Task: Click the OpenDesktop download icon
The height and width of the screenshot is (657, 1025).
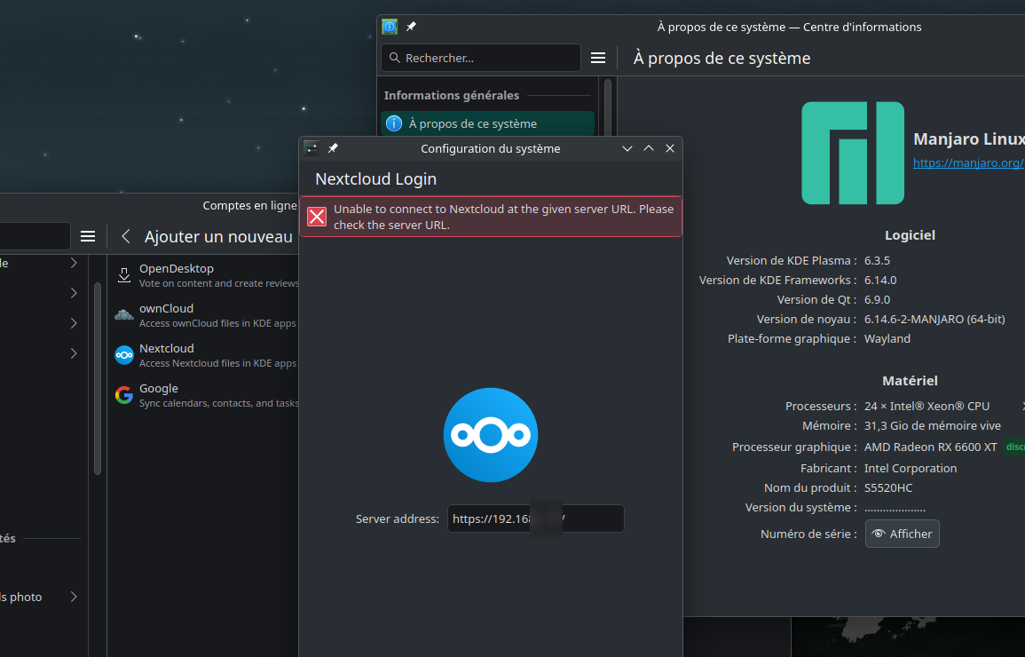Action: click(x=124, y=275)
